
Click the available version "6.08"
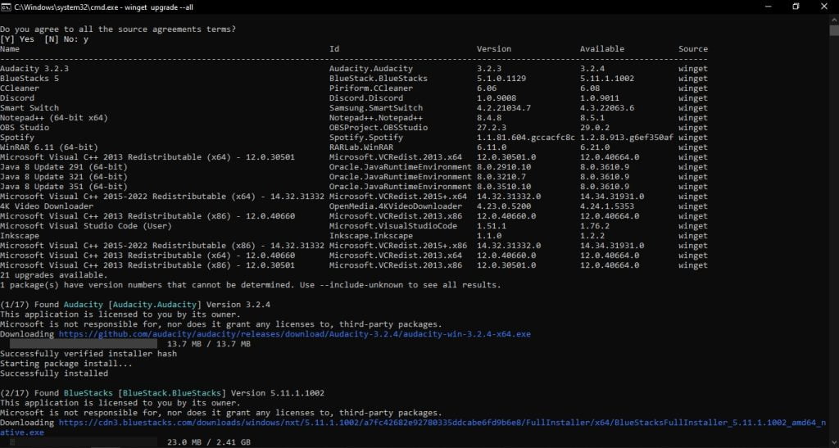(590, 88)
